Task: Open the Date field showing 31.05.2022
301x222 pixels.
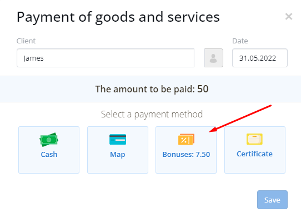Action: 260,58
